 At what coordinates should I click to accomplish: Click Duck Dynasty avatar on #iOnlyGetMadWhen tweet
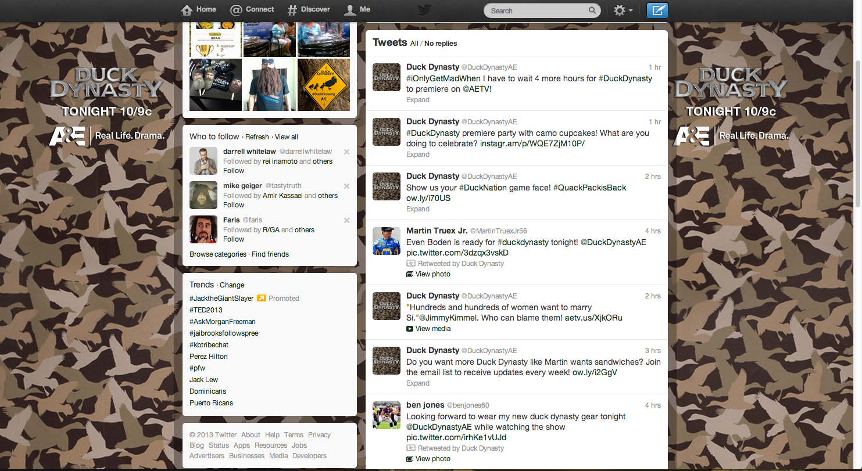(387, 77)
